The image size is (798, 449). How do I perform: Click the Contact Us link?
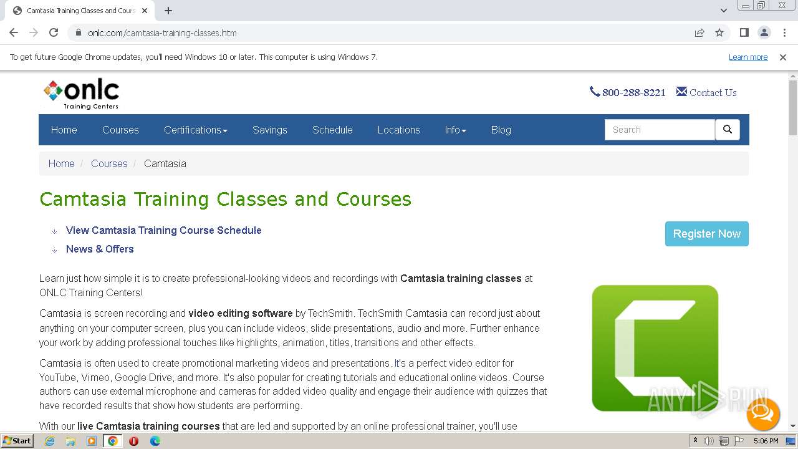click(x=713, y=92)
